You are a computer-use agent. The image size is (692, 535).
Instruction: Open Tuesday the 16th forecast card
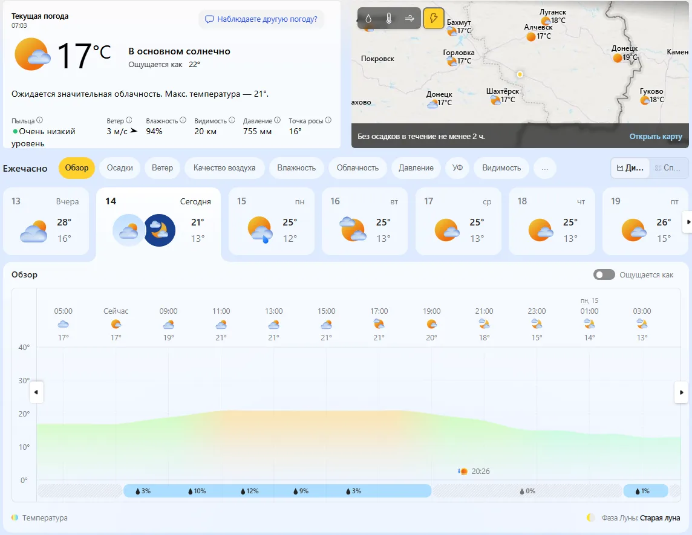point(365,221)
